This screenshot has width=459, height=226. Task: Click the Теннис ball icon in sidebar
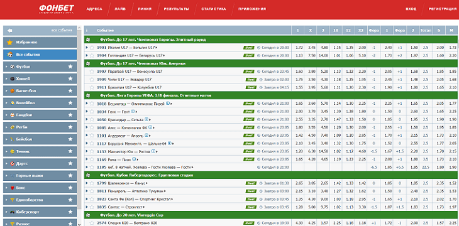pyautogui.click(x=13, y=151)
